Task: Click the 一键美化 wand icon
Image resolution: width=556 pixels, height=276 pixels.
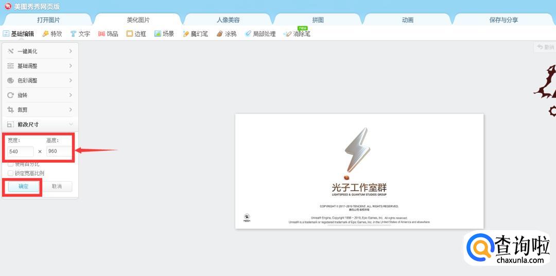Action: pyautogui.click(x=11, y=51)
